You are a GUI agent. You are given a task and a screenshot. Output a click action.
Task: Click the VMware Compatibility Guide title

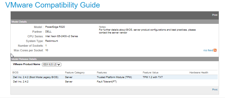(52, 5)
